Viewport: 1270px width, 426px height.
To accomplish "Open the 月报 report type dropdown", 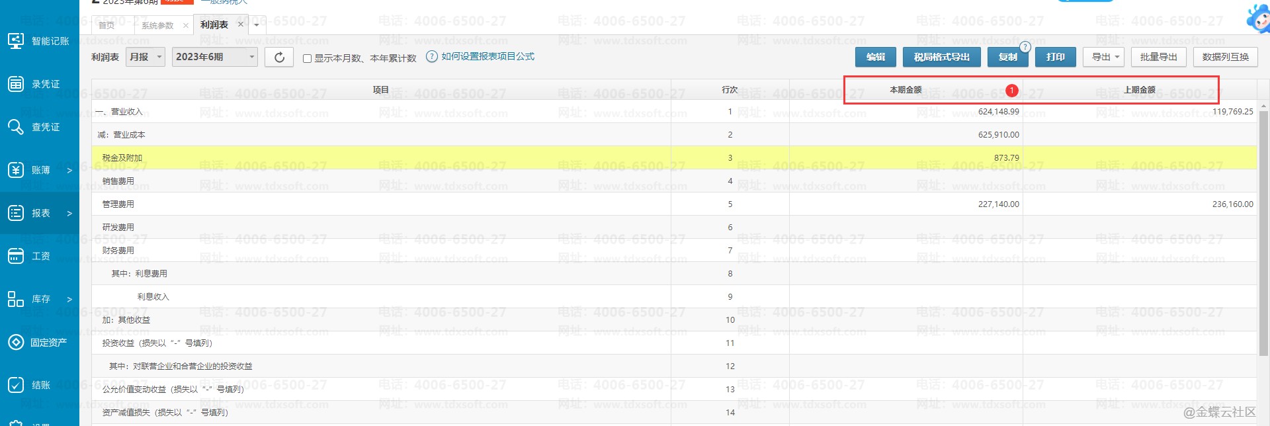I will [x=146, y=58].
